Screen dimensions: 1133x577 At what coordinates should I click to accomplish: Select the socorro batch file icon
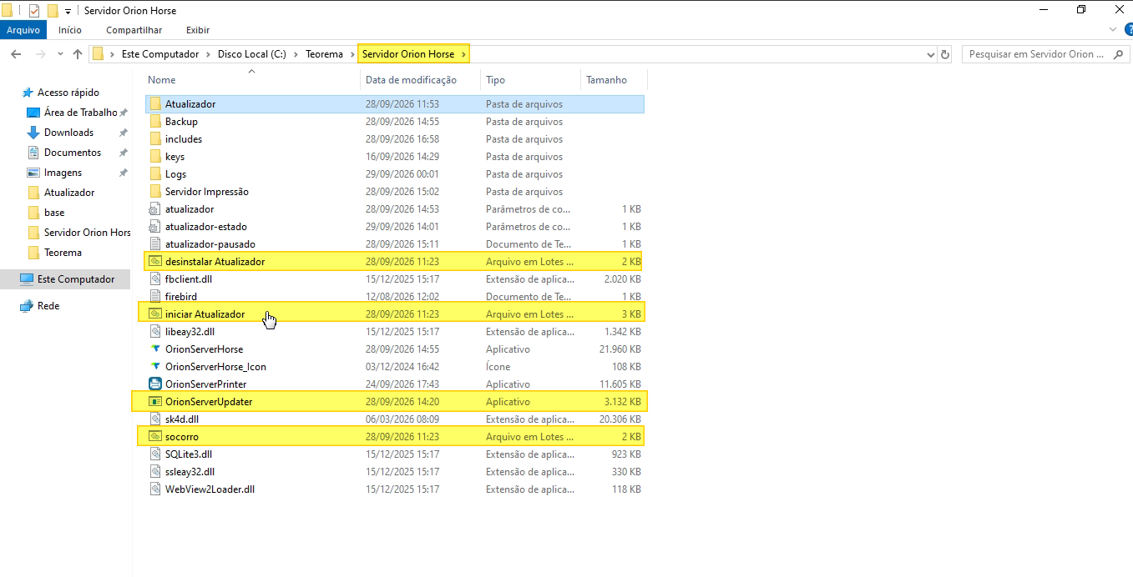(154, 436)
